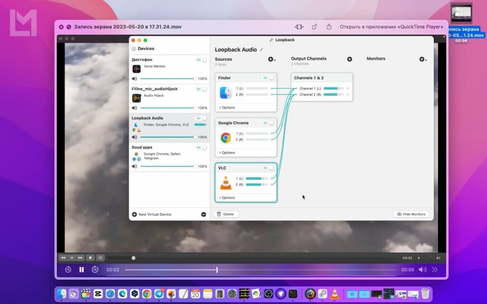Open video in QuickTime Player button
The width and height of the screenshot is (487, 304).
(391, 27)
